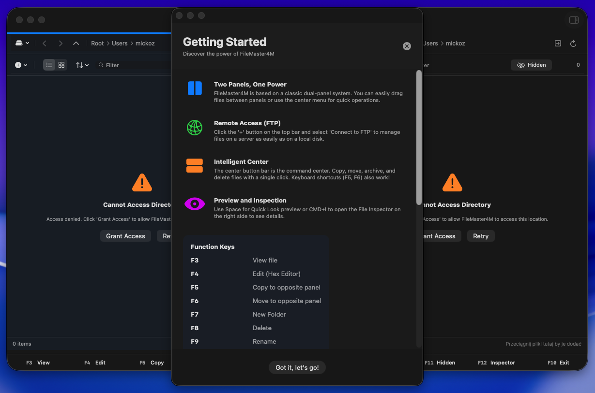
Task: Click the Preview and Inspection eye icon
Action: (195, 204)
